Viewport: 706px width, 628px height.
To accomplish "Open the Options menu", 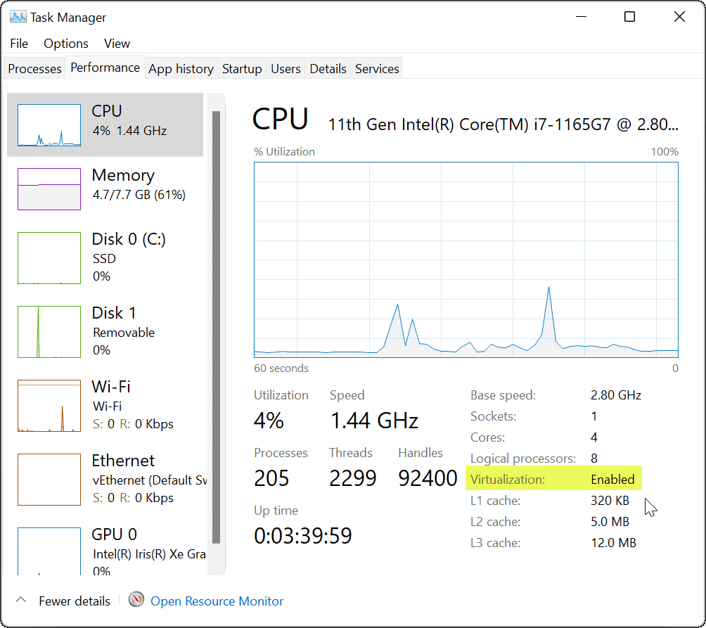I will click(x=65, y=44).
